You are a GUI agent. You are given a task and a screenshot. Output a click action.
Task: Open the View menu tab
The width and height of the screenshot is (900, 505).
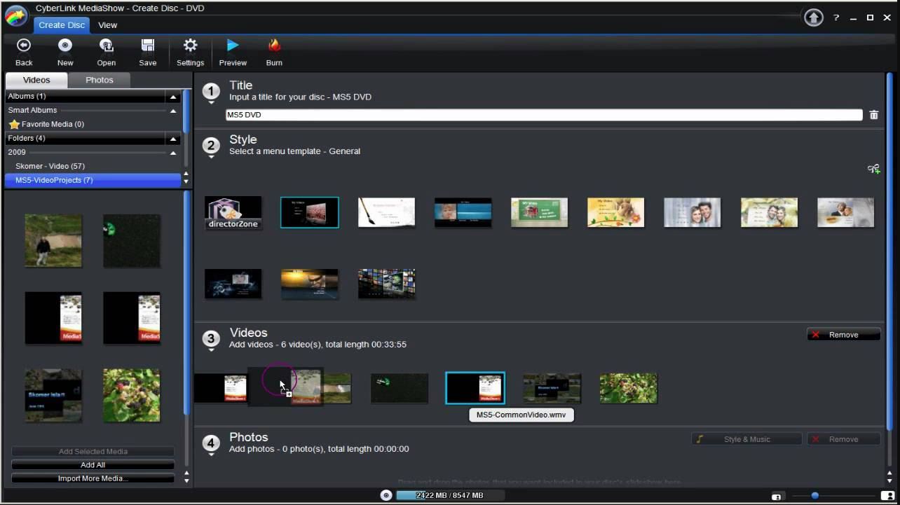[x=107, y=25]
